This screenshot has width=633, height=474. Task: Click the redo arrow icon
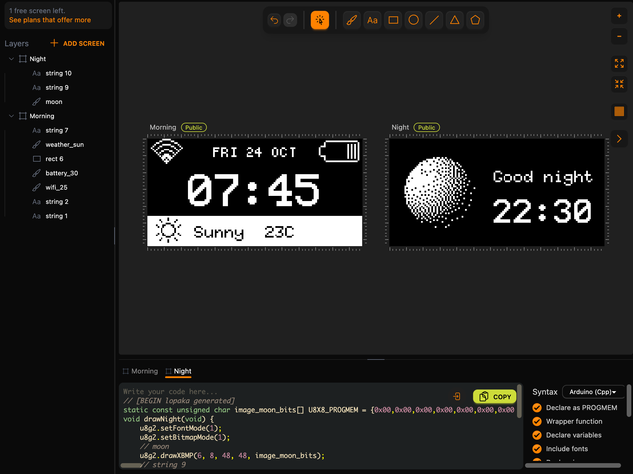click(290, 20)
